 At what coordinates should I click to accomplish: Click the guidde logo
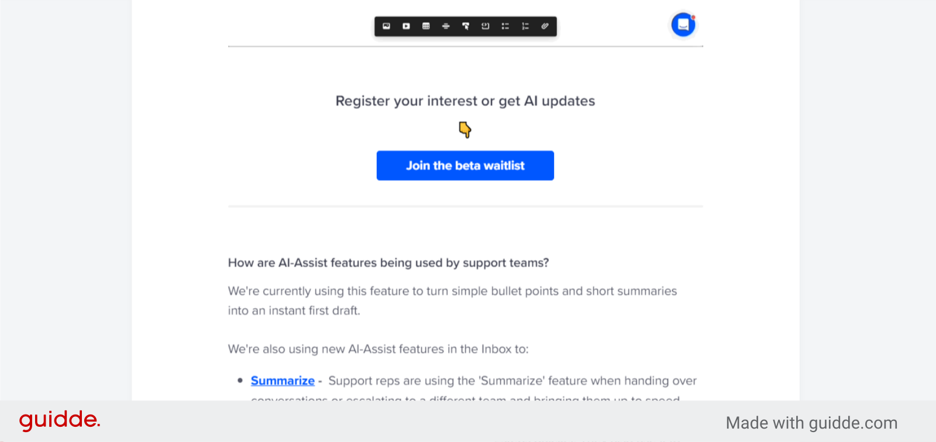(x=59, y=419)
